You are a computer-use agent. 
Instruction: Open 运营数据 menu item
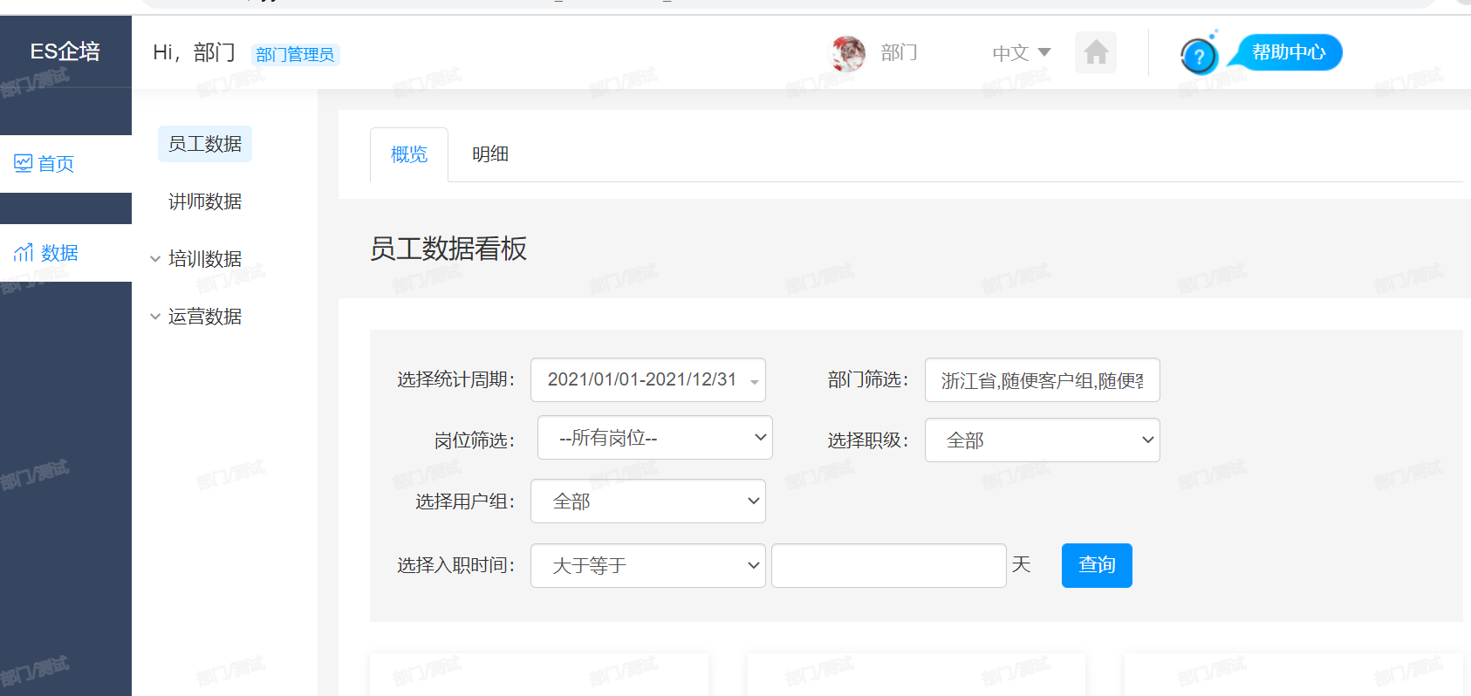coord(205,317)
